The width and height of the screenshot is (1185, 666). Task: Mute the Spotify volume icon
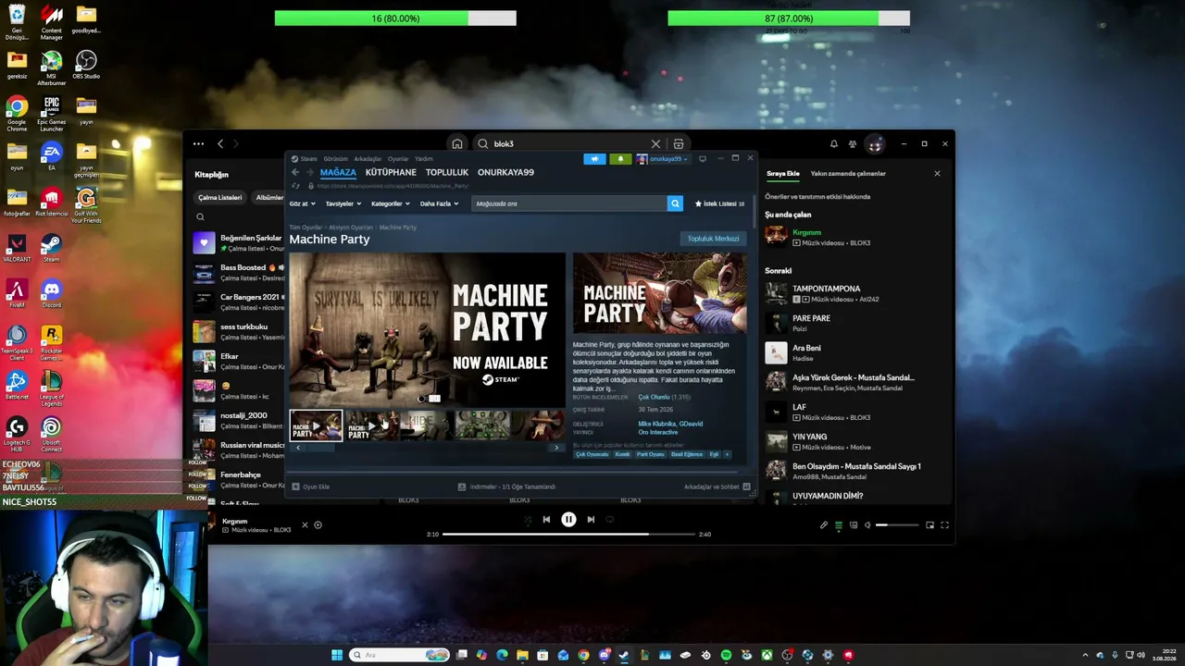(x=867, y=524)
